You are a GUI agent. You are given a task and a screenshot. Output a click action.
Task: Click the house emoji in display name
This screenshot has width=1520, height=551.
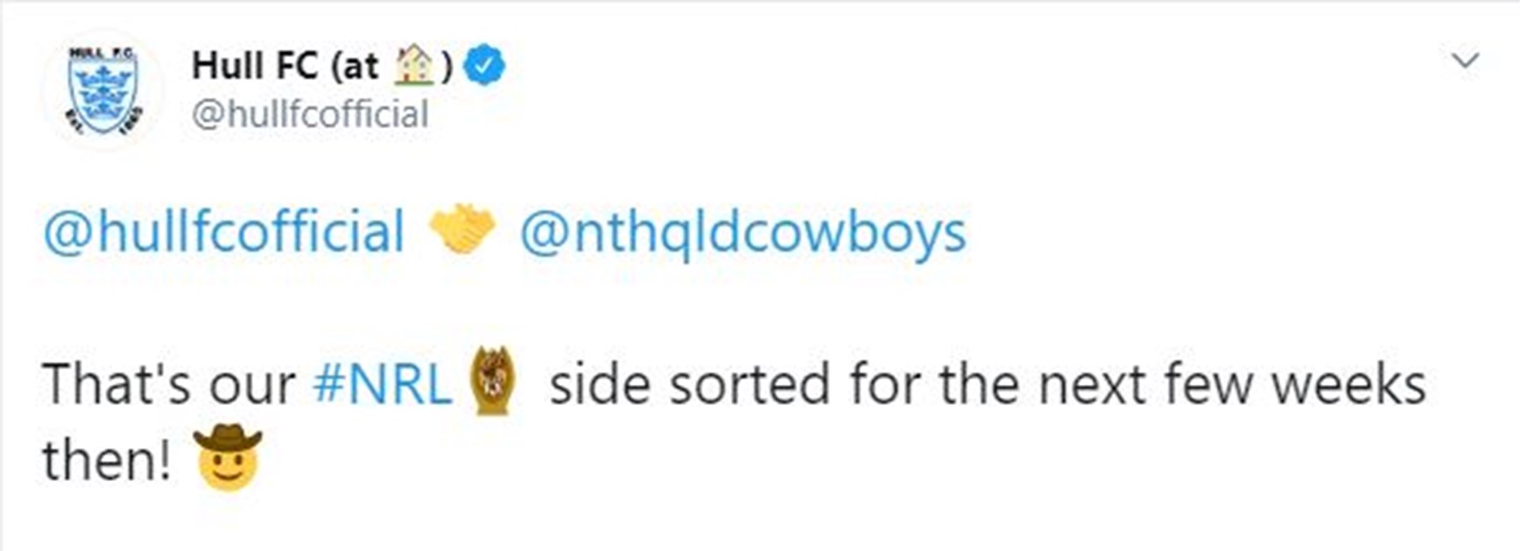[x=415, y=66]
